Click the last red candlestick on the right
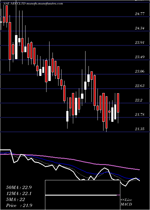Viewport: 150px width, 210px height. (118, 103)
